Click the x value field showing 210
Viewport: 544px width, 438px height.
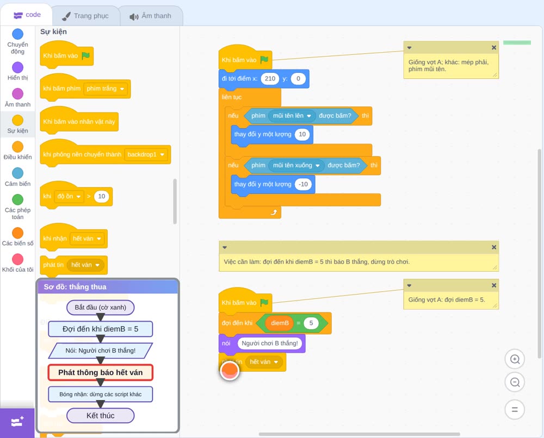click(270, 79)
